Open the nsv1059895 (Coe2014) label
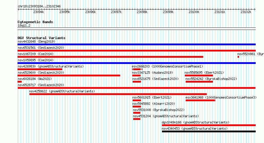This screenshot has height=143, width=264. click(x=36, y=60)
